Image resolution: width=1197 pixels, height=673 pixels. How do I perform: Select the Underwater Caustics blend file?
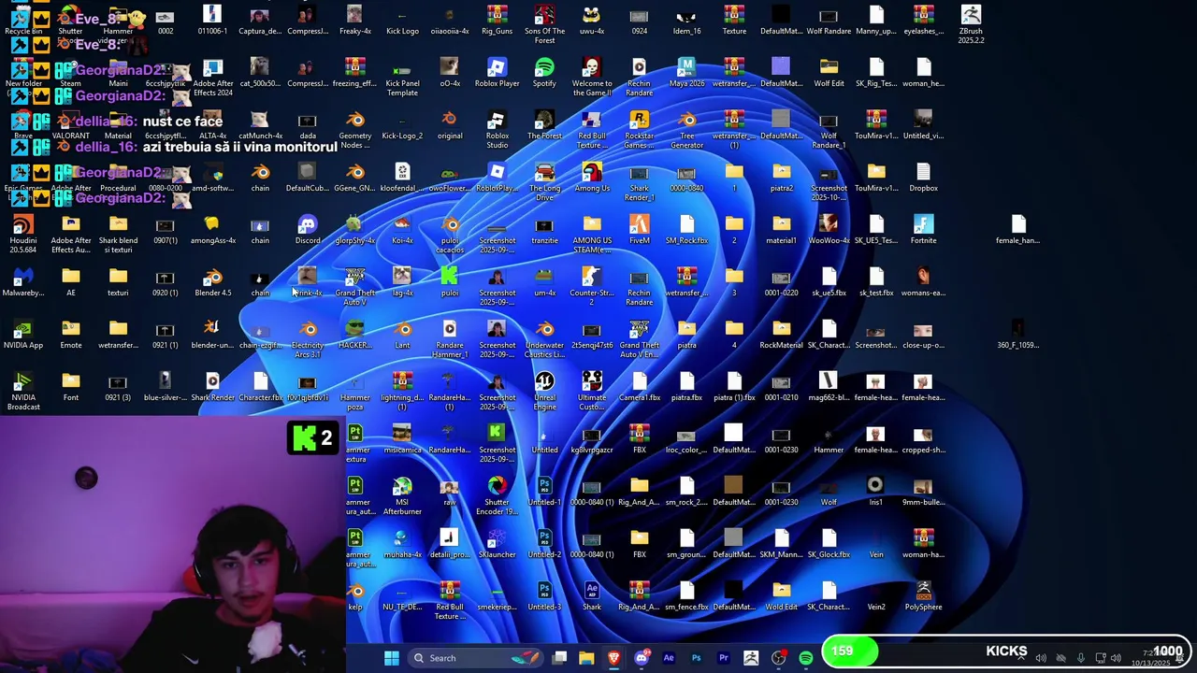(x=544, y=339)
